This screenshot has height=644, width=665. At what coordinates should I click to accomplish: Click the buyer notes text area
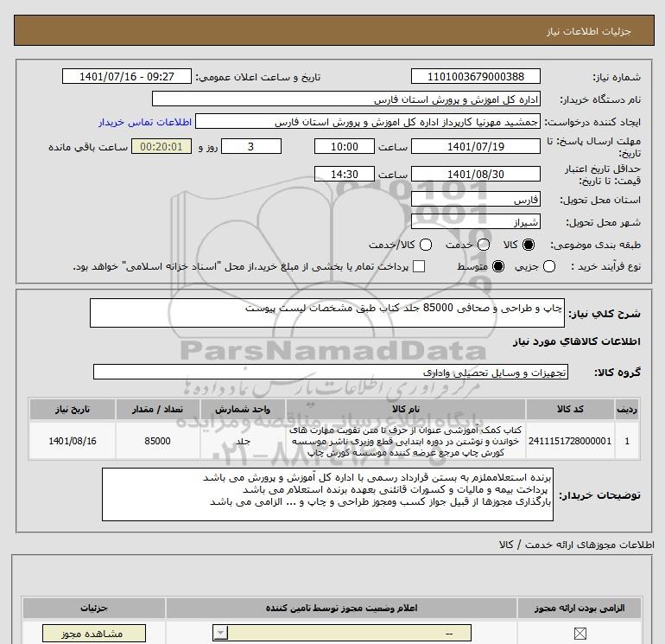coord(327,494)
